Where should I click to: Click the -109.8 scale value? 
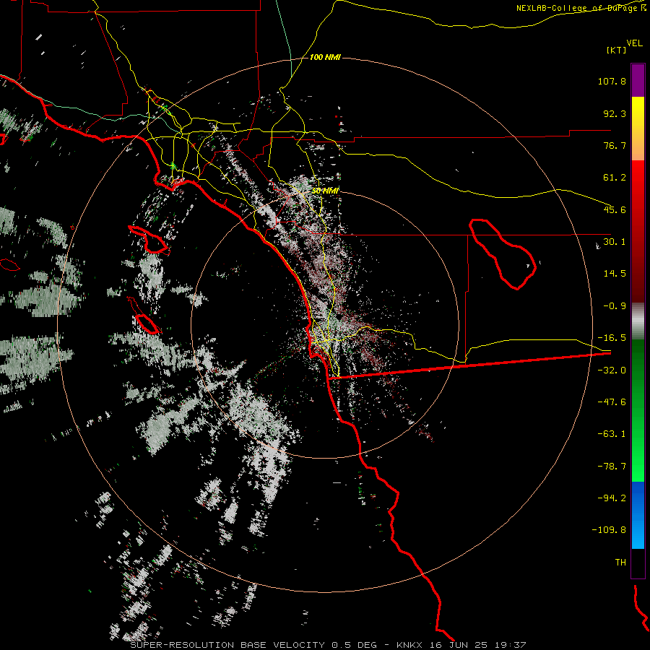[x=609, y=530]
